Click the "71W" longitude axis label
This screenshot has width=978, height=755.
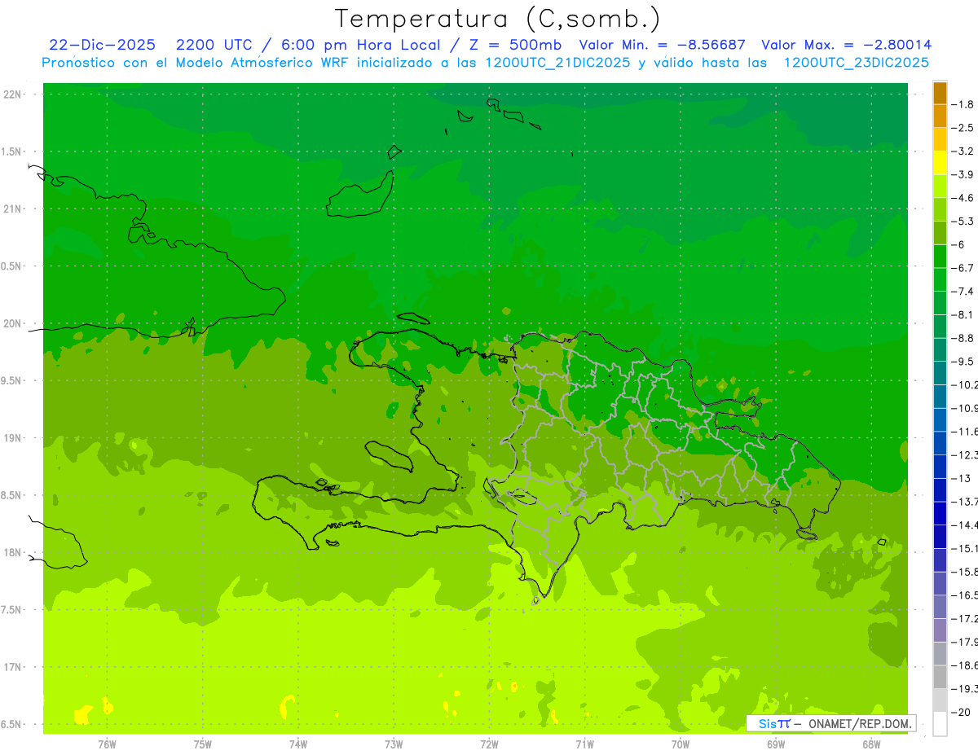584,744
